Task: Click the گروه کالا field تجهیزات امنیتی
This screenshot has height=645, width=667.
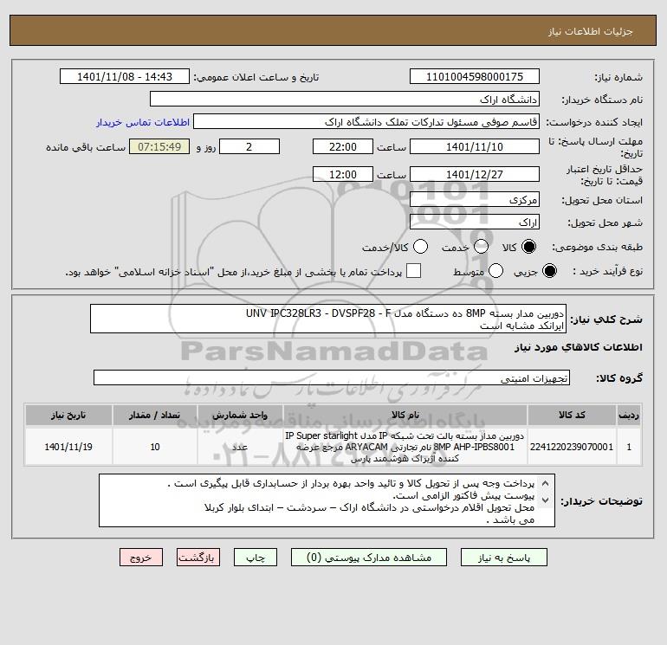Action: tap(332, 377)
